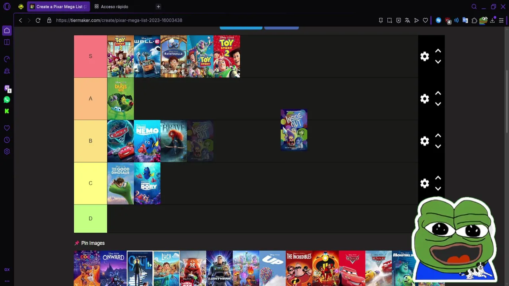Reload the tiermaker page
This screenshot has height=286, width=509.
38,20
